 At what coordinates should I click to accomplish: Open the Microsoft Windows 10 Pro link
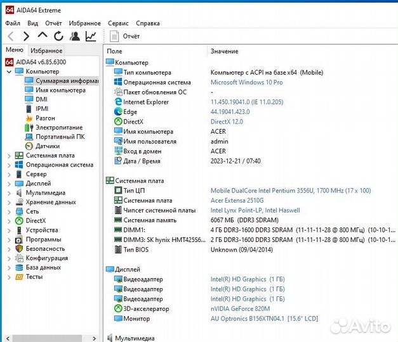246,82
